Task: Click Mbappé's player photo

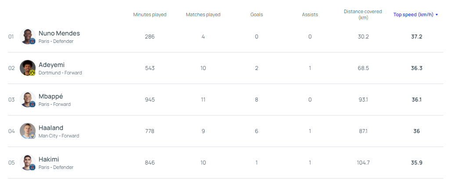Action: coord(27,99)
